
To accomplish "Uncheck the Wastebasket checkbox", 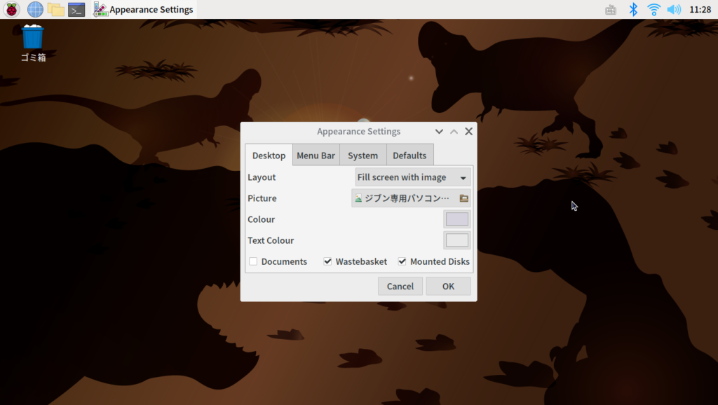I will [x=327, y=261].
